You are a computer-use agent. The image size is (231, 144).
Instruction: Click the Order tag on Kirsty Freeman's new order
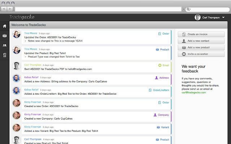coord(164,102)
